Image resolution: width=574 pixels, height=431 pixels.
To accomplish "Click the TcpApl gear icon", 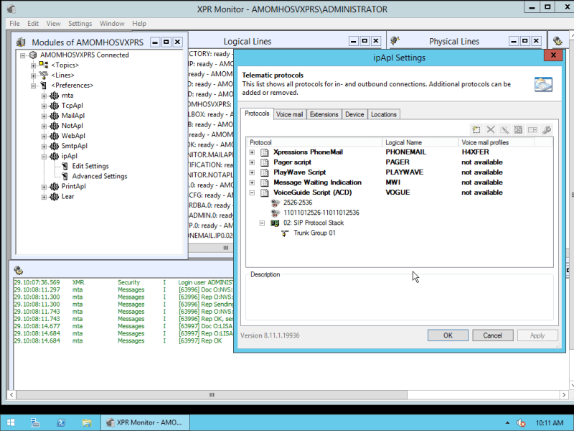I will pos(55,106).
